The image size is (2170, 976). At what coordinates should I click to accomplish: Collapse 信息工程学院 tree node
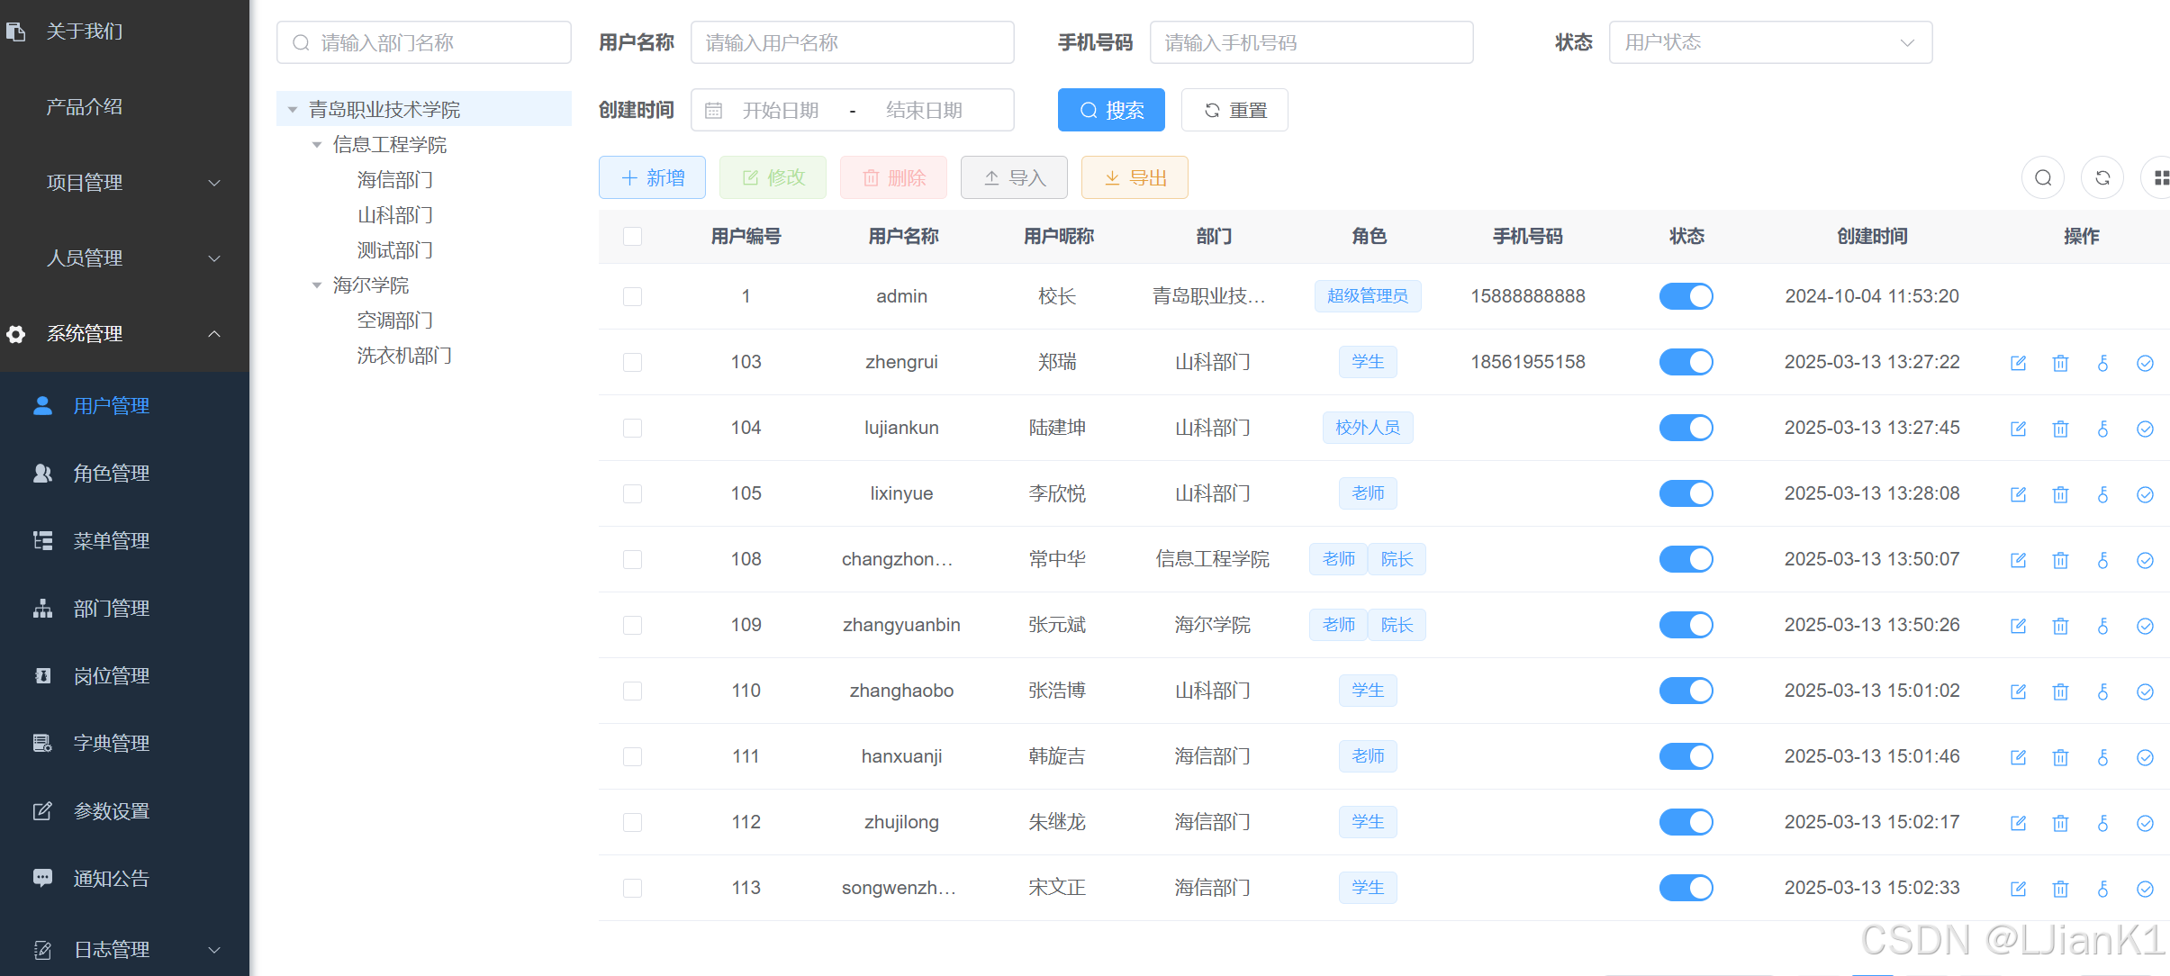pyautogui.click(x=317, y=145)
